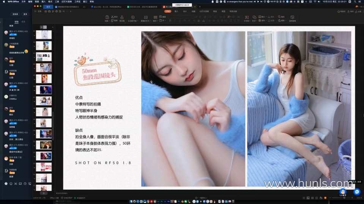Click the Text Box icon in the ribbon
364x204 pixels.
[x=247, y=17]
